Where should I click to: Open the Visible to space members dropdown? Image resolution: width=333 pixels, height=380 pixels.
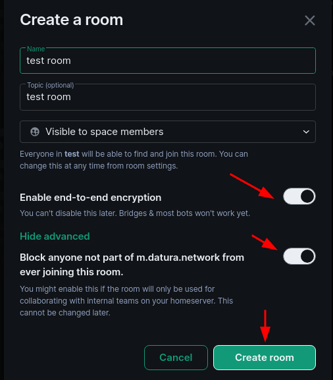click(168, 132)
